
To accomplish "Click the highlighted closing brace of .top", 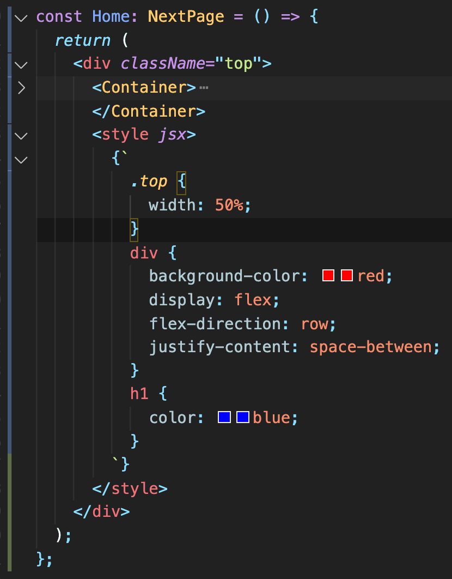I will pyautogui.click(x=134, y=230).
